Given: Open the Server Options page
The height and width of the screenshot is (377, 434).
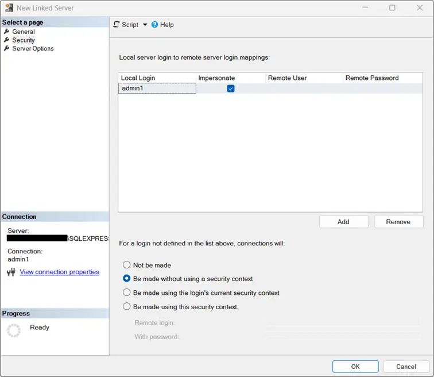Looking at the screenshot, I should [x=33, y=49].
